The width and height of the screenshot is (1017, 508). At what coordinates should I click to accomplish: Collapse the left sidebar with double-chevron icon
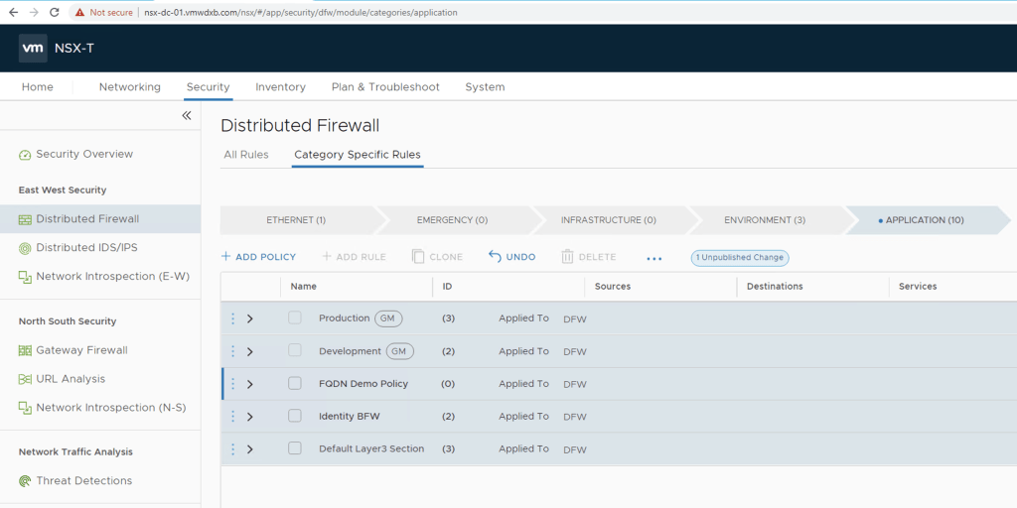[x=186, y=116]
